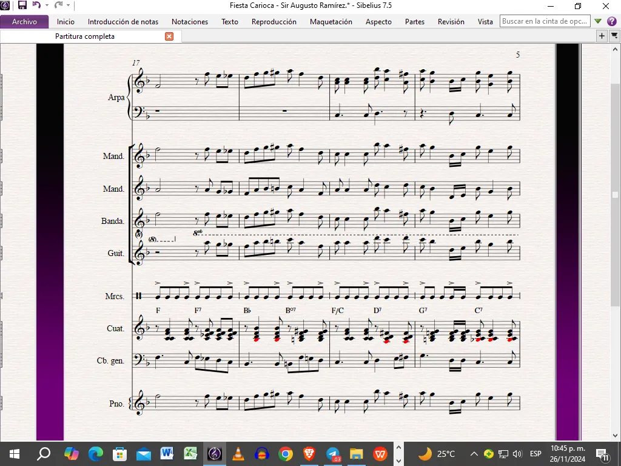Click the ribbon search field
This screenshot has height=466, width=621.
pyautogui.click(x=545, y=21)
